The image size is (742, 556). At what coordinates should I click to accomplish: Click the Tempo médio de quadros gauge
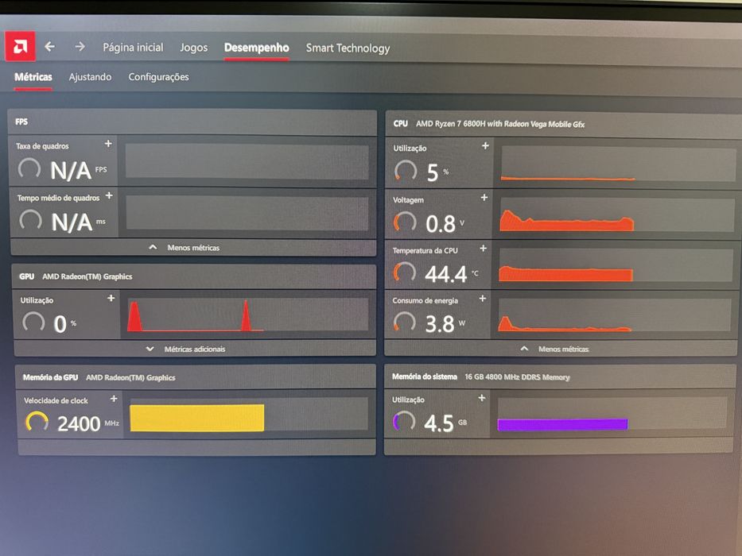tap(31, 221)
